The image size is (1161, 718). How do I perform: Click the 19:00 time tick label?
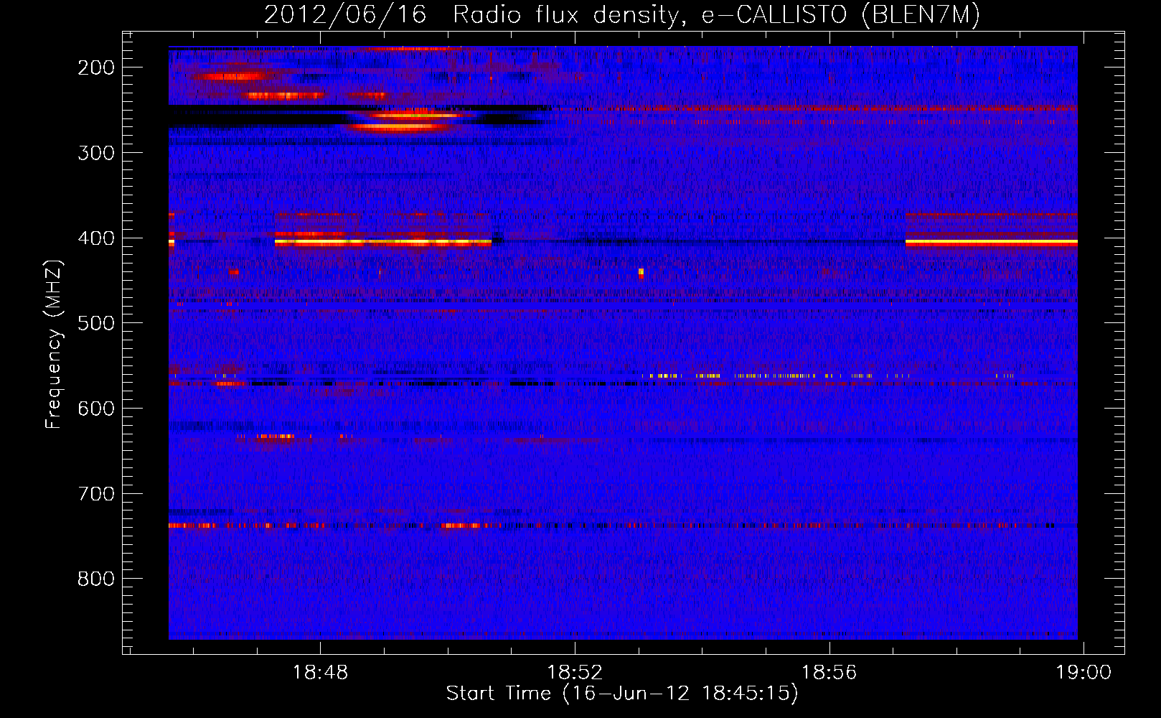pyautogui.click(x=1083, y=673)
